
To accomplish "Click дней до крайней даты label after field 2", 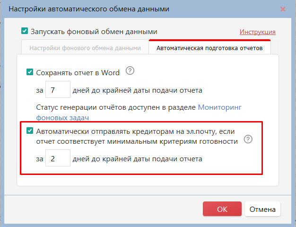I will [137, 159].
